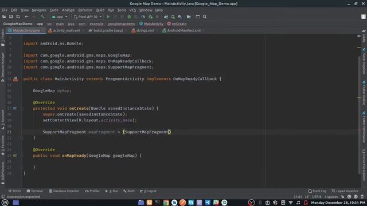
Task: Open AVD Manager phone icon in toolbar
Action: pyautogui.click(x=173, y=17)
